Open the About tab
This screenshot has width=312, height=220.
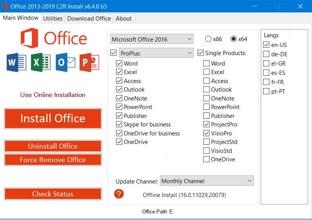click(x=123, y=19)
